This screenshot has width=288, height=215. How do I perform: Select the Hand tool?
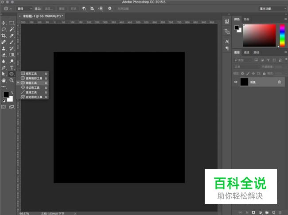click(x=4, y=80)
